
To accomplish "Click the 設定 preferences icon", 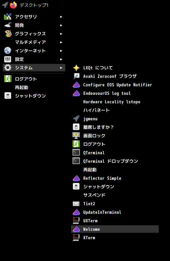I will click(x=8, y=59).
